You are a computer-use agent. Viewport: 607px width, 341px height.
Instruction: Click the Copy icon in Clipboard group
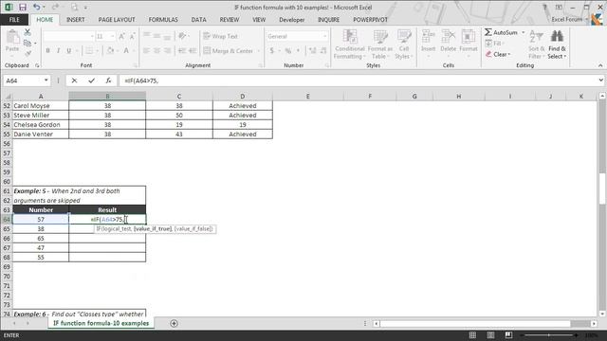pyautogui.click(x=28, y=43)
